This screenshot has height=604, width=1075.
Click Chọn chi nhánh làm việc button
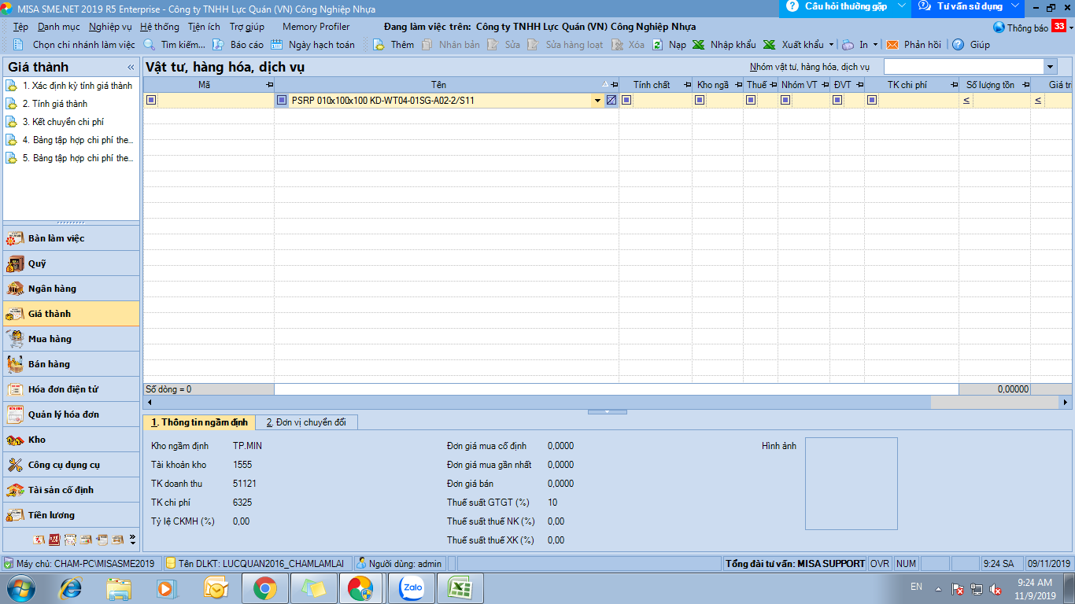76,45
